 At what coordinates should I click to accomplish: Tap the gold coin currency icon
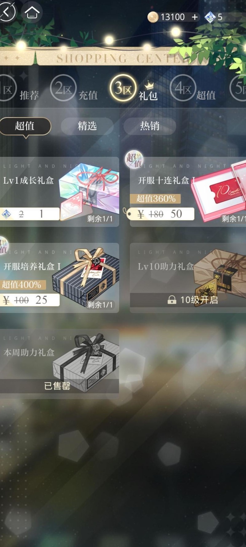point(153,17)
